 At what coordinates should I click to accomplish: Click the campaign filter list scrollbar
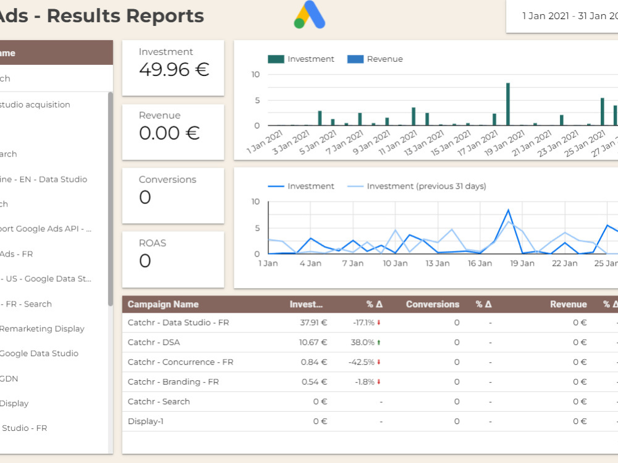[x=111, y=199]
